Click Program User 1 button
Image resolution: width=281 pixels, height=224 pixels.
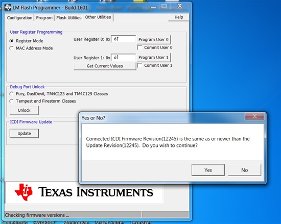pyautogui.click(x=154, y=58)
